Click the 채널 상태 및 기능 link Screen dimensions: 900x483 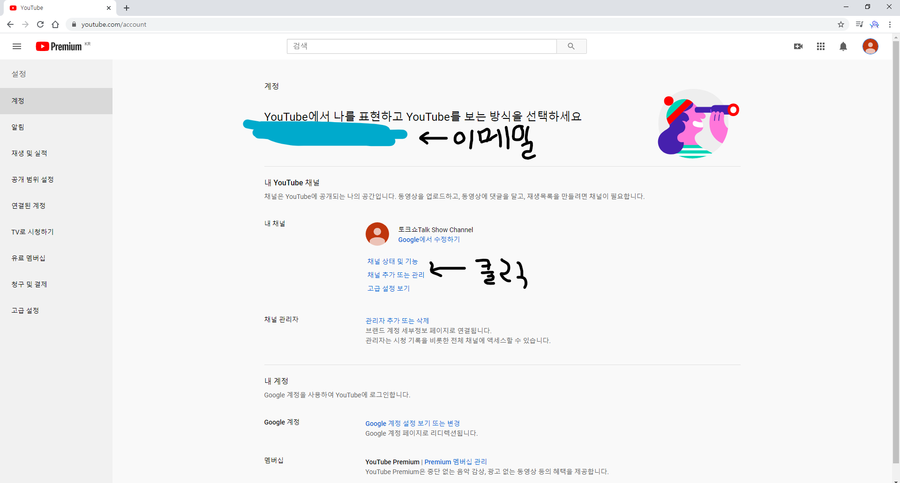click(x=392, y=261)
